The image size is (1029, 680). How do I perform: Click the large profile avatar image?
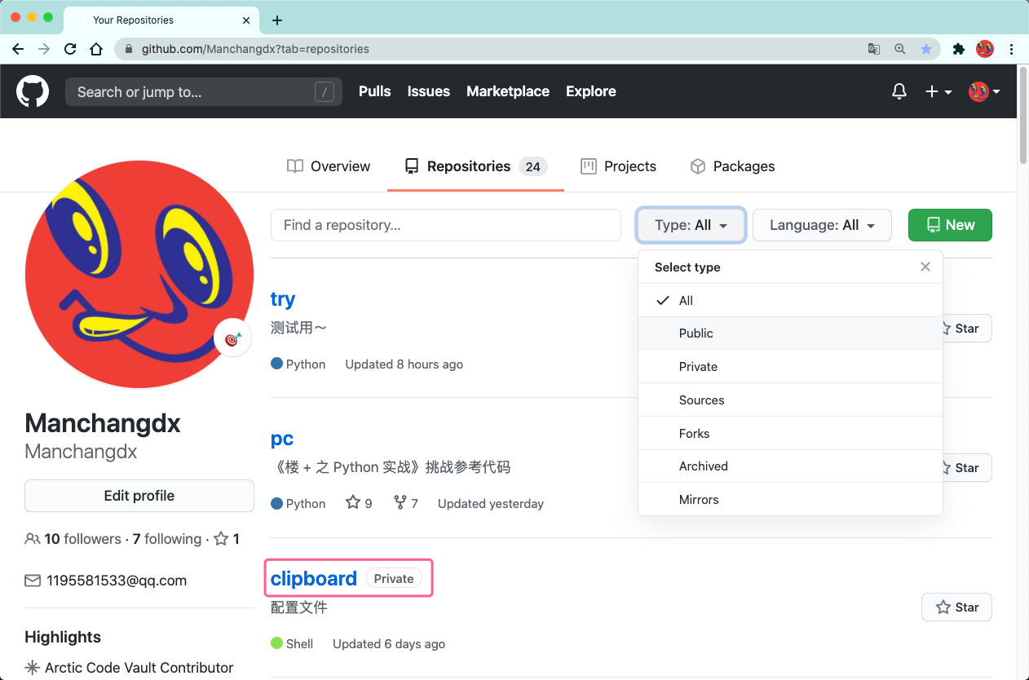click(x=139, y=274)
